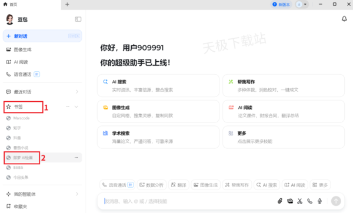This screenshot has width=353, height=213.
Task: Open the more menu for 即梦 AI绘画 bookmark
Action: click(76, 157)
